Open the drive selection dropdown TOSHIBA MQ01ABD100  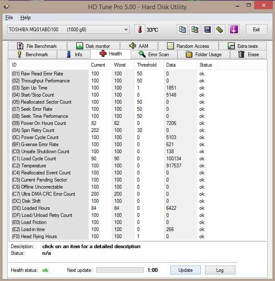pos(68,30)
